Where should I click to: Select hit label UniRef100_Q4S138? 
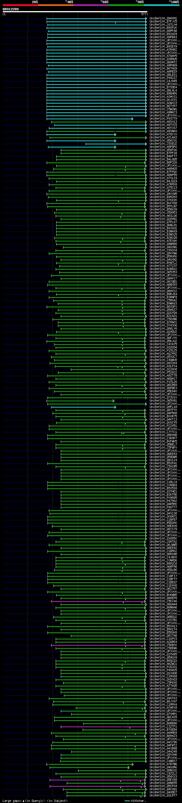click(x=163, y=513)
